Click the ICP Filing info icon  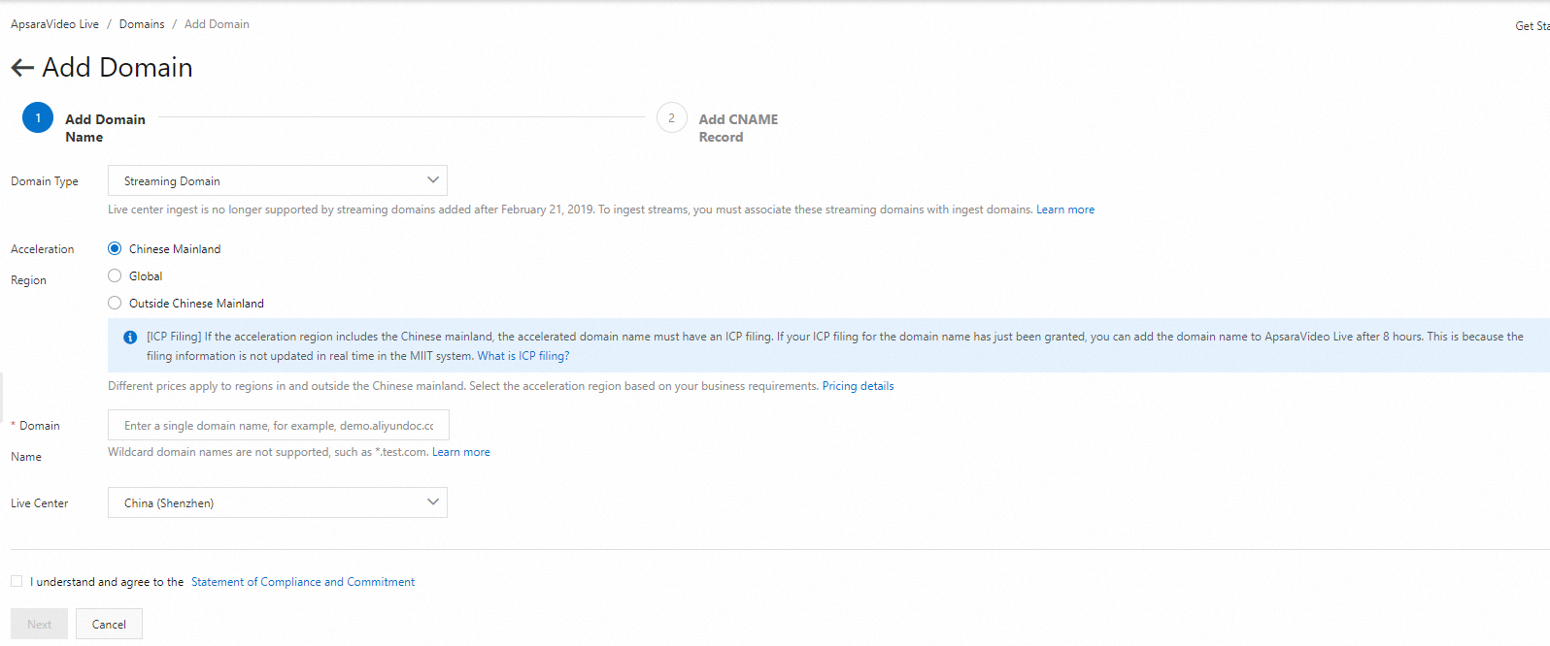click(130, 338)
